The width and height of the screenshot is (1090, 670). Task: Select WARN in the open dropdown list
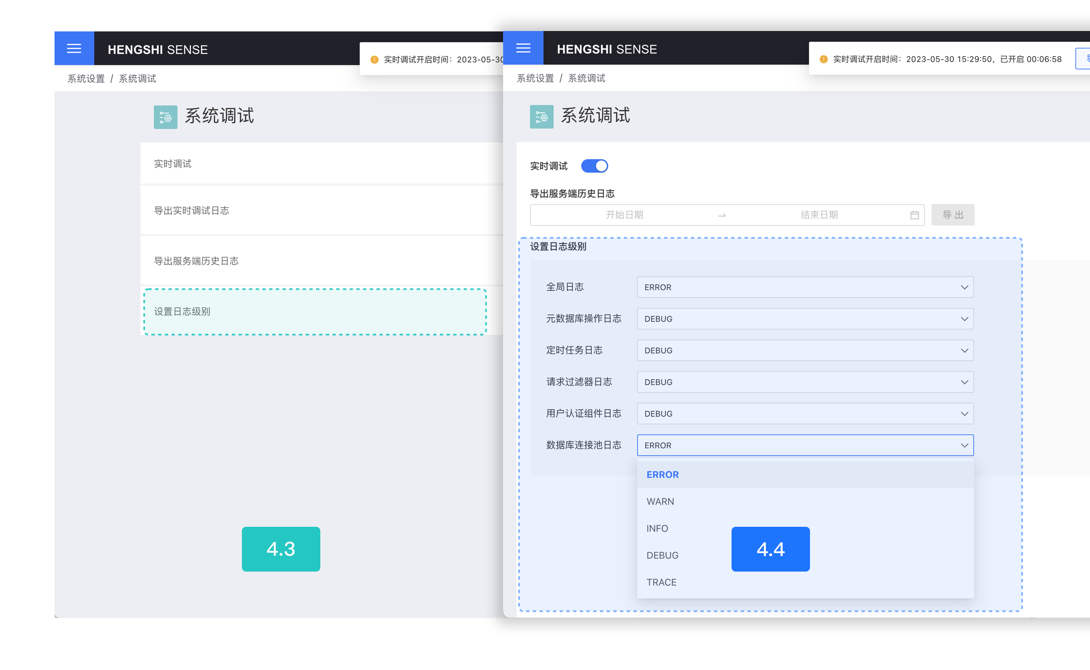805,502
